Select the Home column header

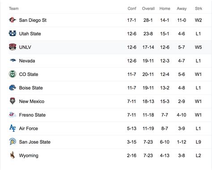[165, 8]
